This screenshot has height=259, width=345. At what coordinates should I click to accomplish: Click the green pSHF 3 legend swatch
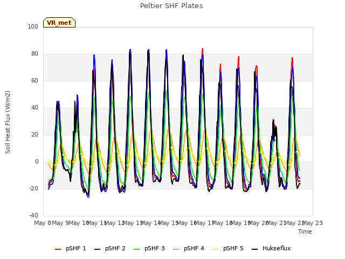click(x=136, y=249)
